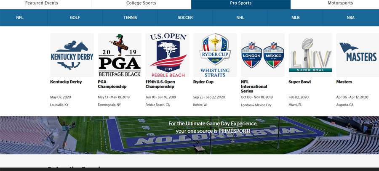Click the NBA category
379x171 pixels.
(350, 18)
